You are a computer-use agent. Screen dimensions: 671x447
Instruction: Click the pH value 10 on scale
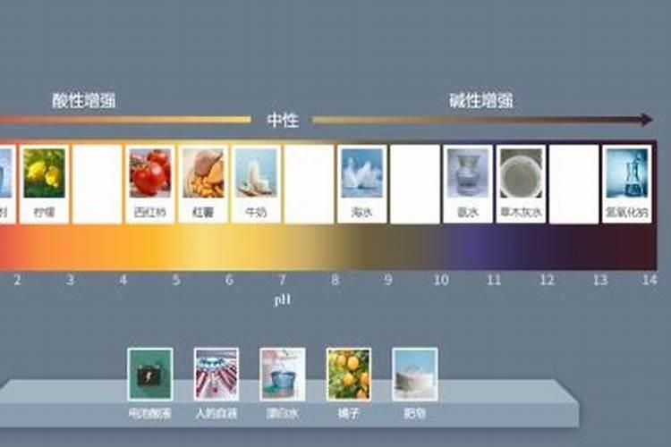441,280
